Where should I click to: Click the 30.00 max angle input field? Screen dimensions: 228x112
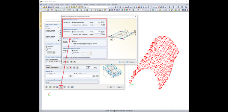[98, 22]
